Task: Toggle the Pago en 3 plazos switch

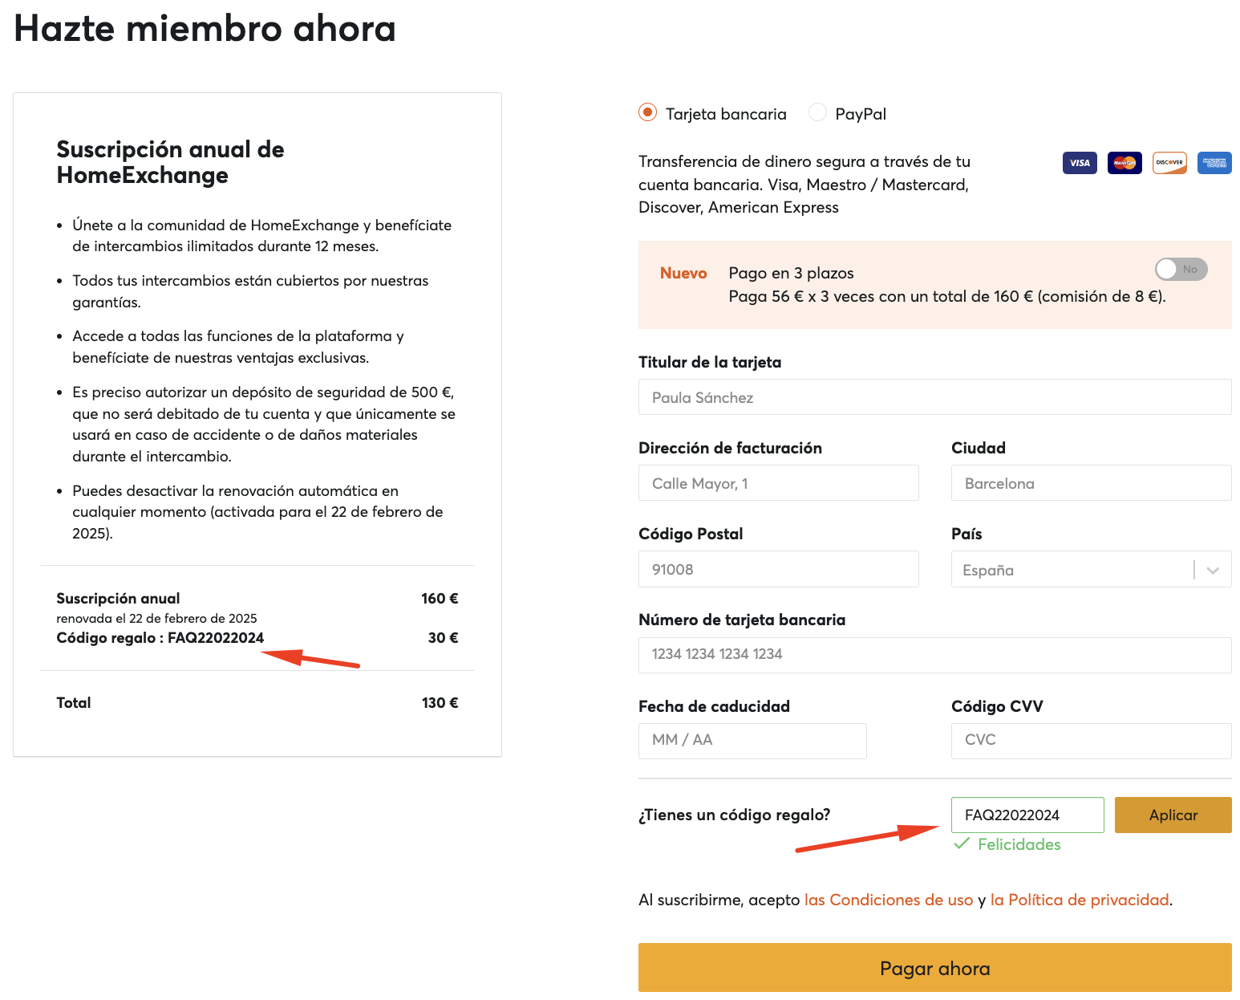Action: click(1181, 269)
